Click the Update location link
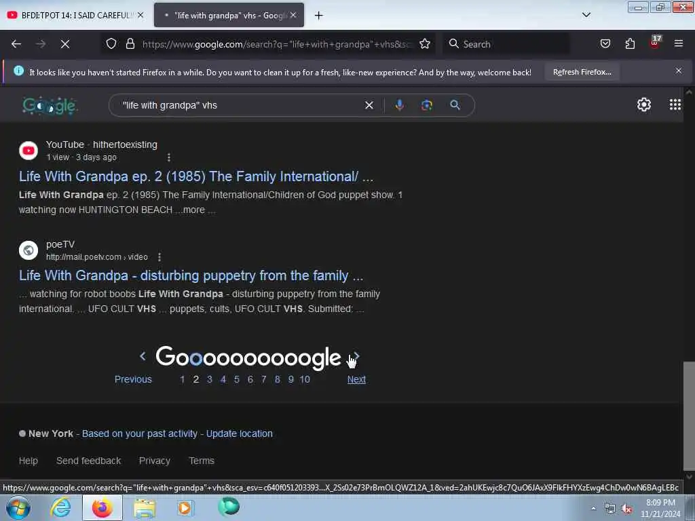Image resolution: width=695 pixels, height=521 pixels. pyautogui.click(x=240, y=433)
